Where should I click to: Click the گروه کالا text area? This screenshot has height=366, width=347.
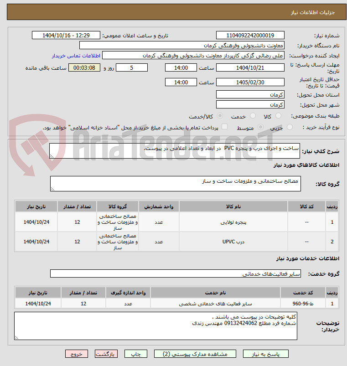pos(176,184)
